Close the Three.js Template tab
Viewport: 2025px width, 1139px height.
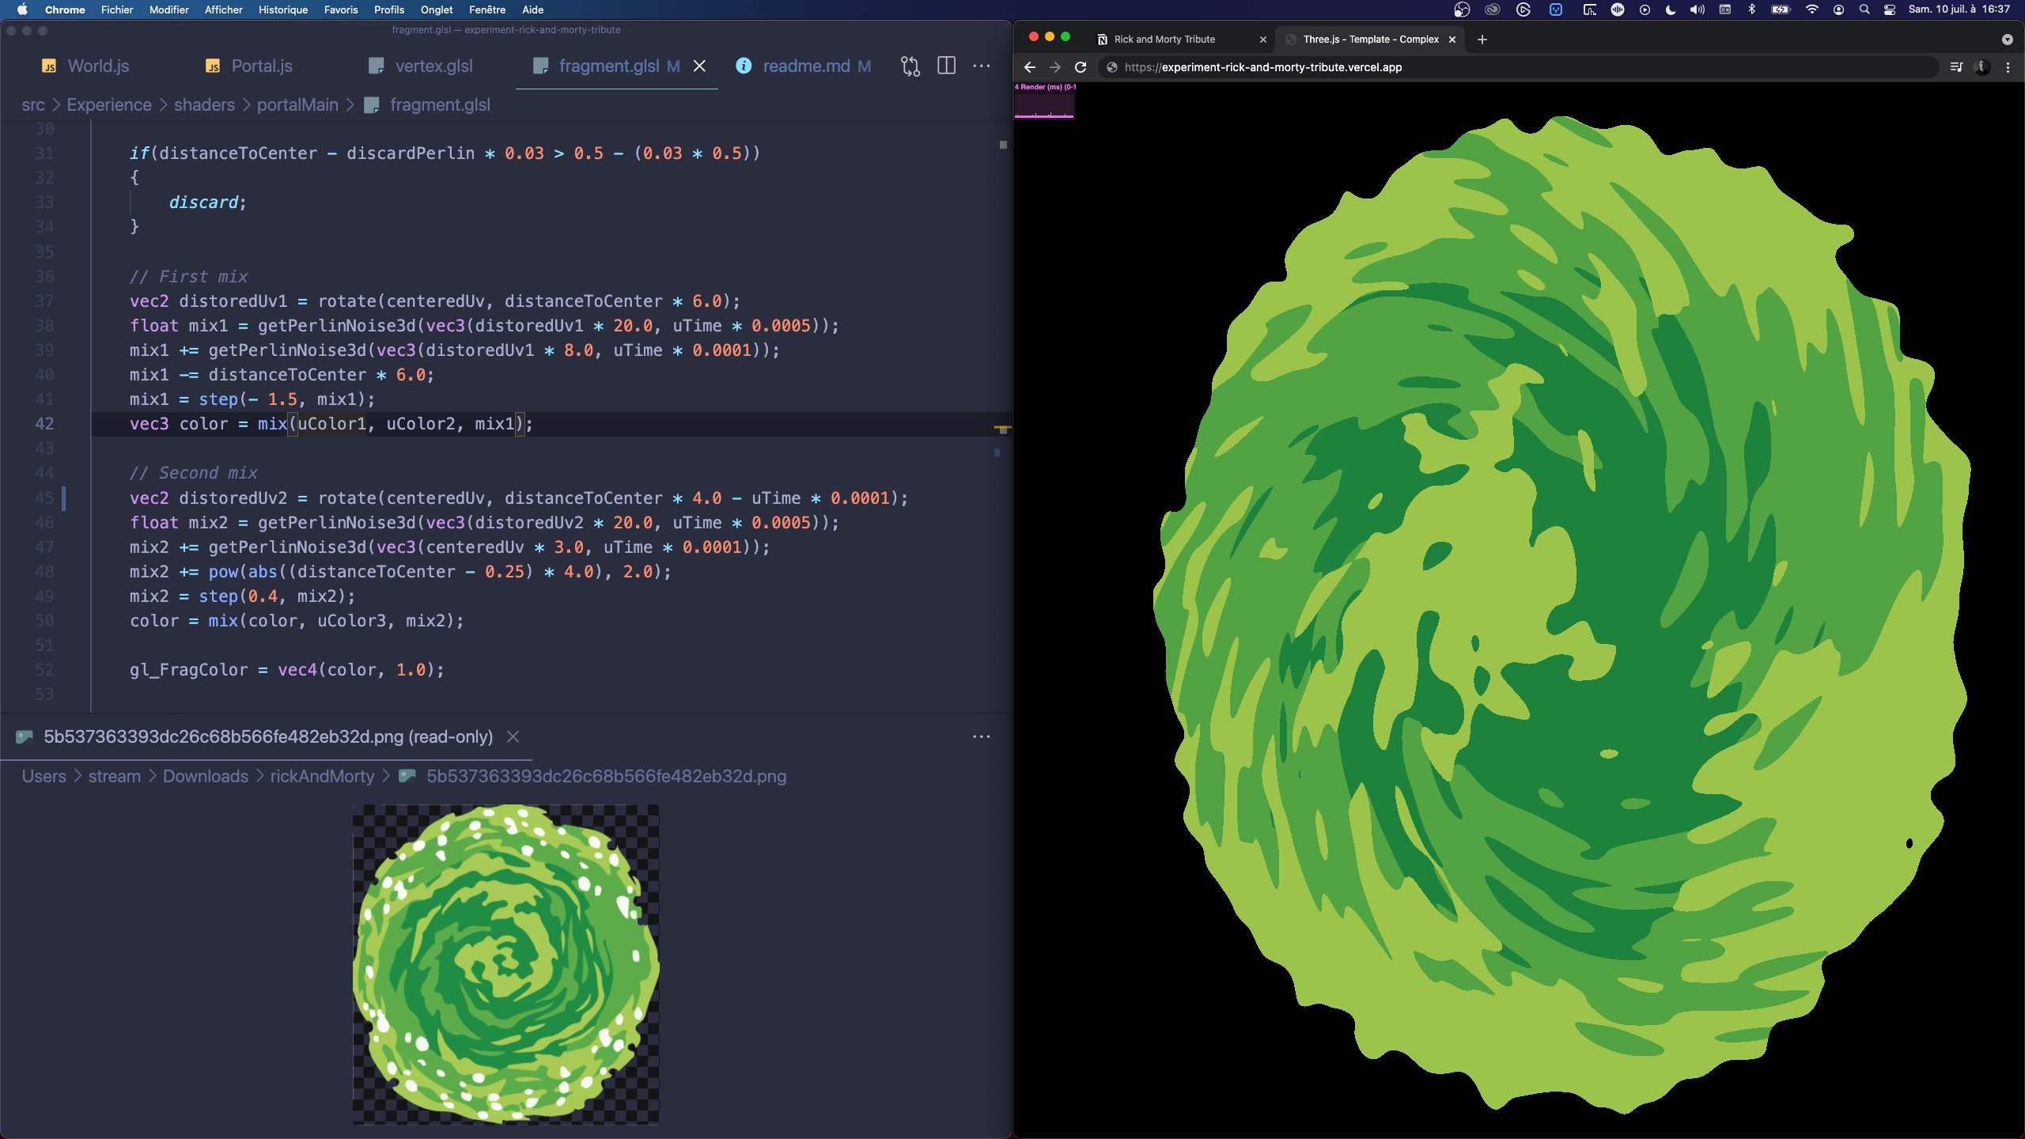pyautogui.click(x=1452, y=39)
